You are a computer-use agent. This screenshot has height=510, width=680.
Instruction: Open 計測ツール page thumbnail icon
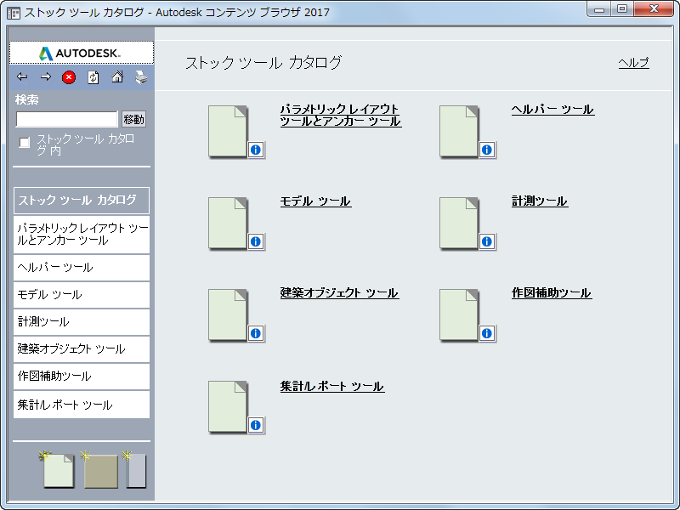tap(459, 223)
